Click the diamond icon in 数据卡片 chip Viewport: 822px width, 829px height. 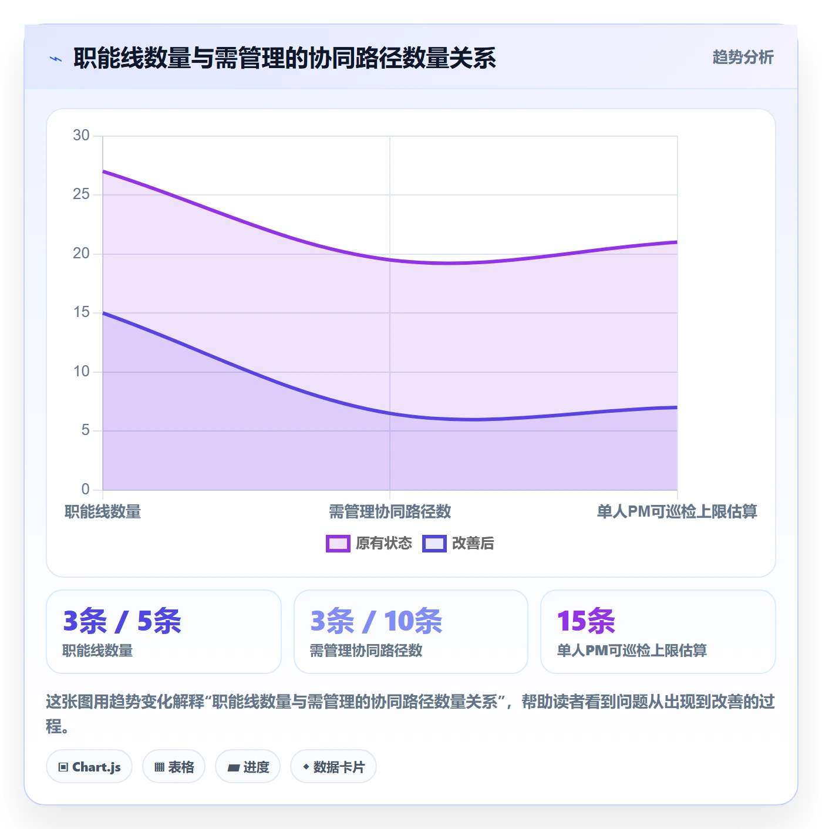[306, 767]
